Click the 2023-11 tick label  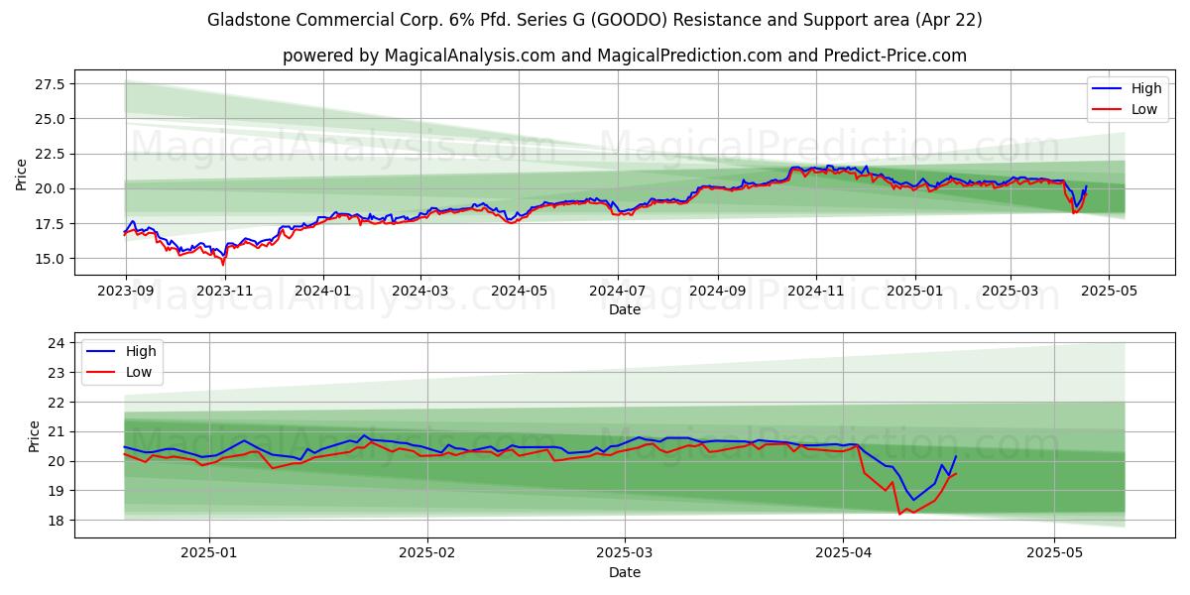click(224, 293)
